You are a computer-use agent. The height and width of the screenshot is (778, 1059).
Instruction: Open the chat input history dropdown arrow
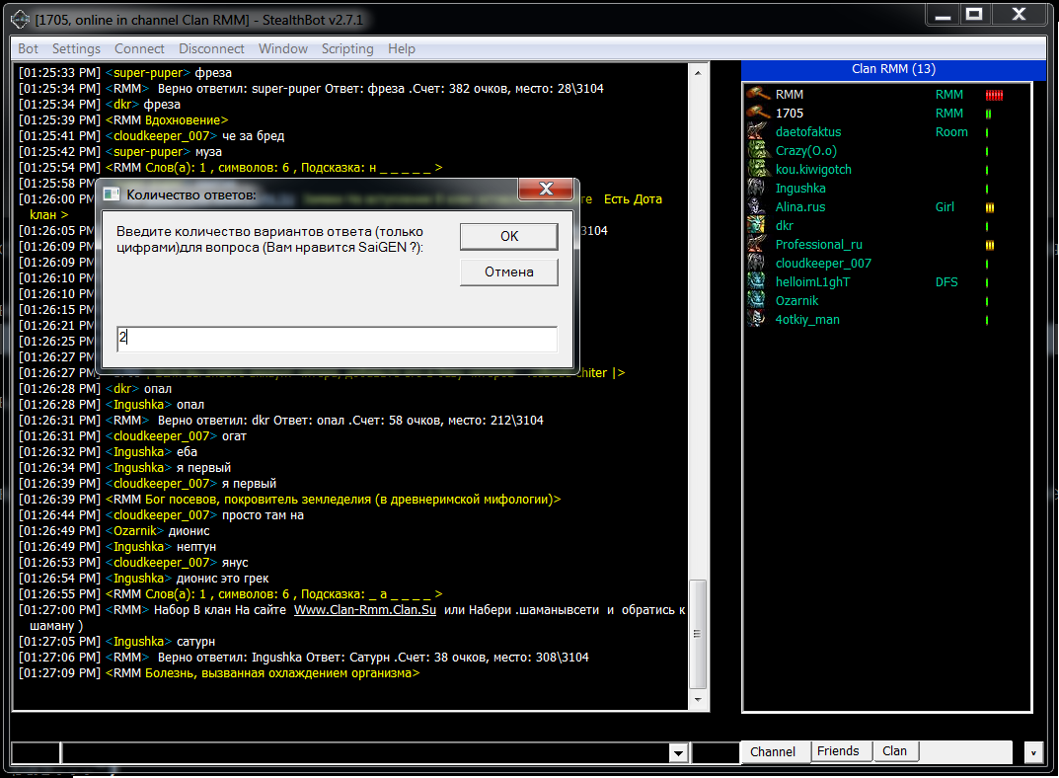pos(678,753)
